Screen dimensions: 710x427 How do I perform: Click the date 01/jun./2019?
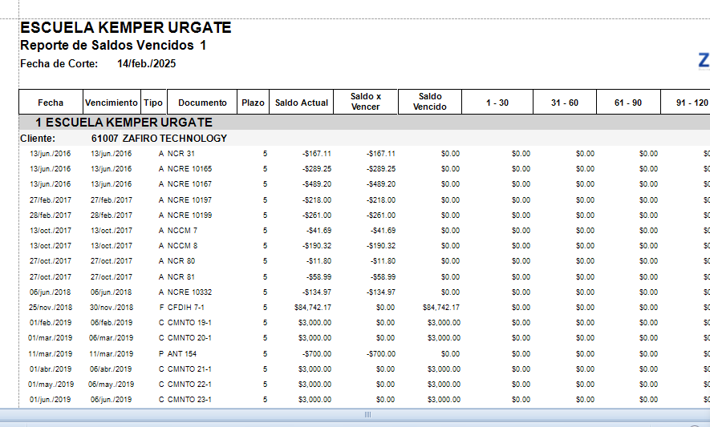51,400
